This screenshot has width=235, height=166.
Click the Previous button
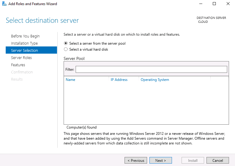point(136,161)
